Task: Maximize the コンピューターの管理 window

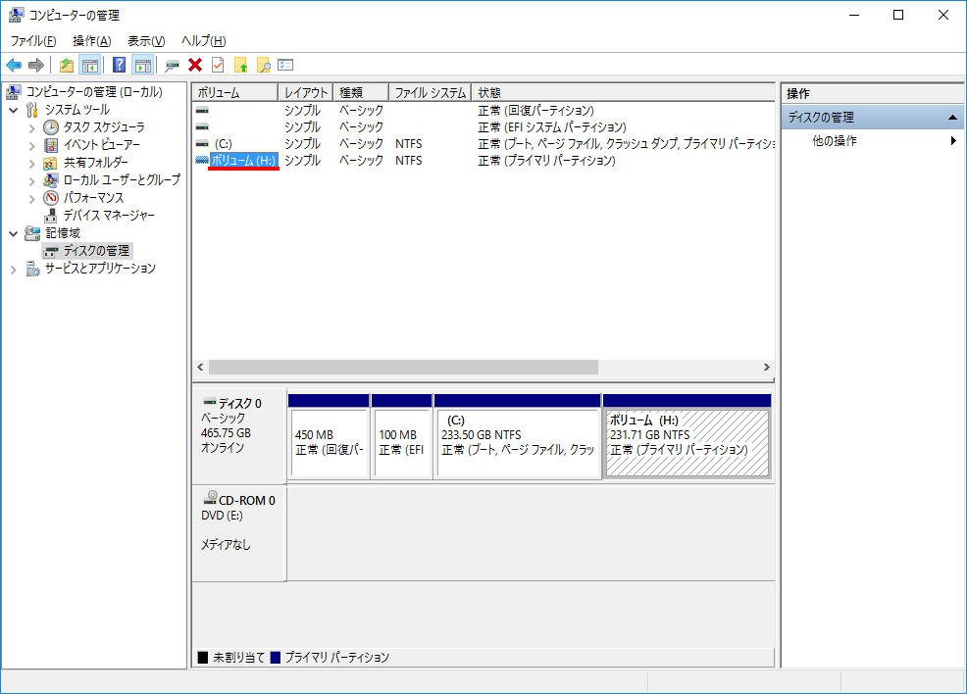Action: tap(898, 15)
